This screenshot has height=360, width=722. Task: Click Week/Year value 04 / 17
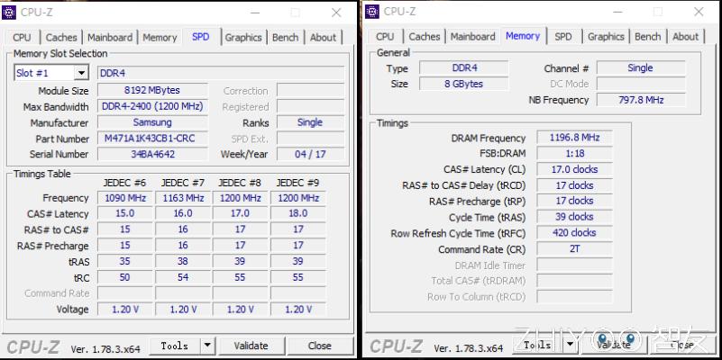click(x=310, y=154)
